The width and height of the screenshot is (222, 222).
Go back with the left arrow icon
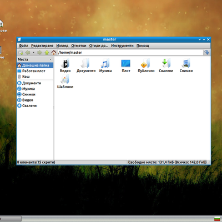tap(28, 53)
